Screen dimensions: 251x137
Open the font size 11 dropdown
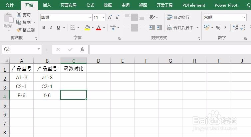coord(104,17)
